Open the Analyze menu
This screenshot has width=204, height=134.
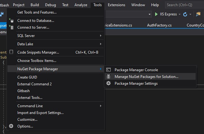81,5
